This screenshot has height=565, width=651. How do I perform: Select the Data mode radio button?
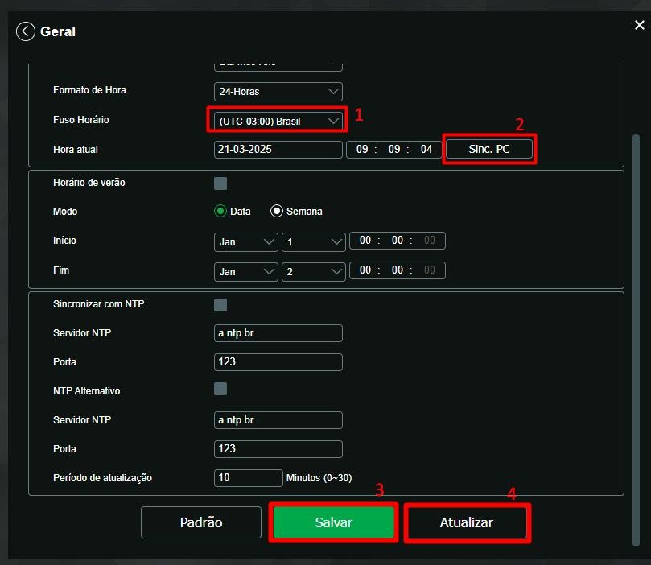220,212
